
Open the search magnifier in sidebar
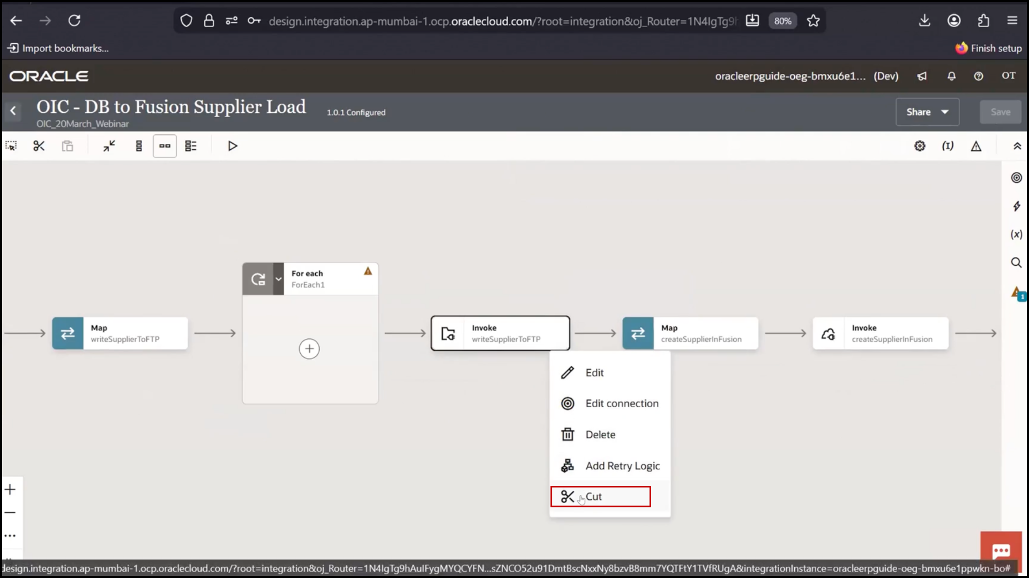pos(1016,262)
